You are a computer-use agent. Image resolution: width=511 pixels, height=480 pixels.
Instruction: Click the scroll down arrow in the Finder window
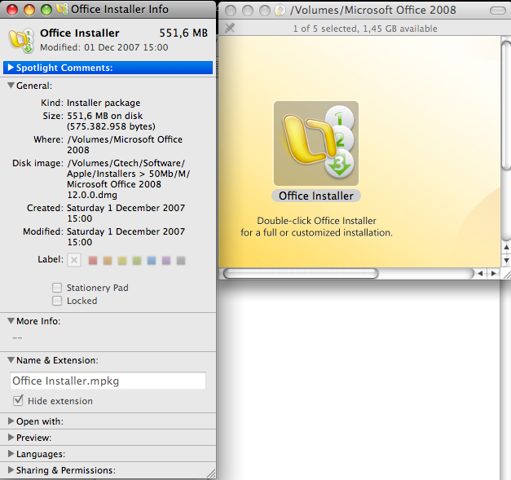(x=506, y=260)
